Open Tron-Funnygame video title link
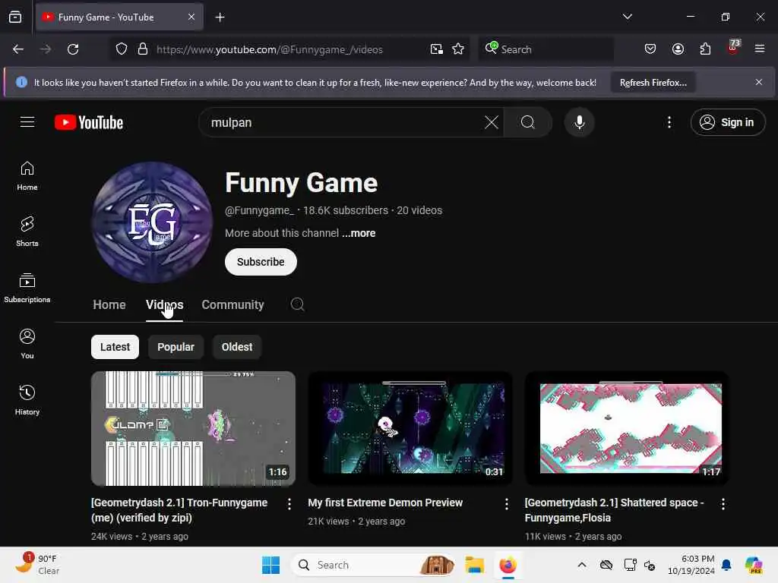The image size is (778, 583). coord(179,510)
